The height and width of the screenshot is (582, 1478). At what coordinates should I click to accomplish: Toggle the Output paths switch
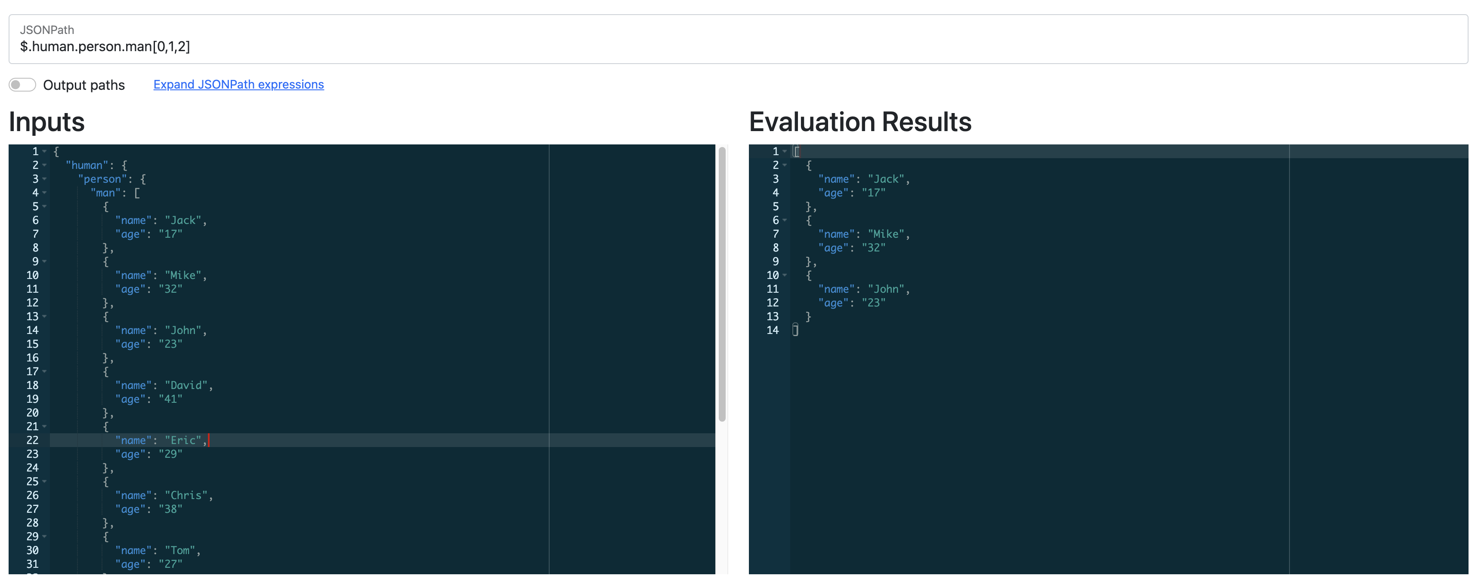click(22, 85)
